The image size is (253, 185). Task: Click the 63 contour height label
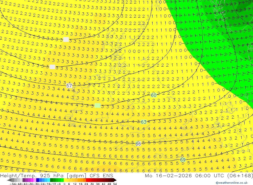pyautogui.click(x=143, y=122)
